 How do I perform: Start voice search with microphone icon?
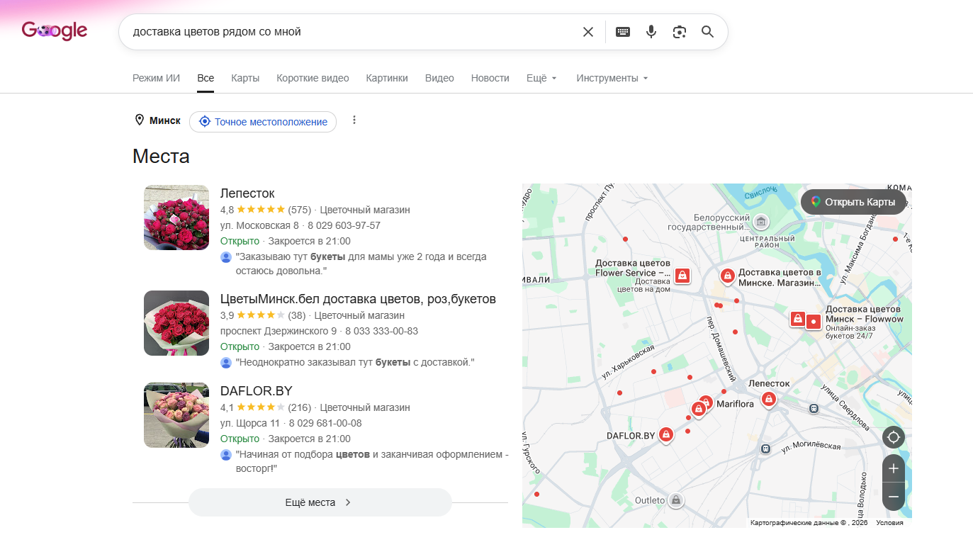click(x=651, y=32)
